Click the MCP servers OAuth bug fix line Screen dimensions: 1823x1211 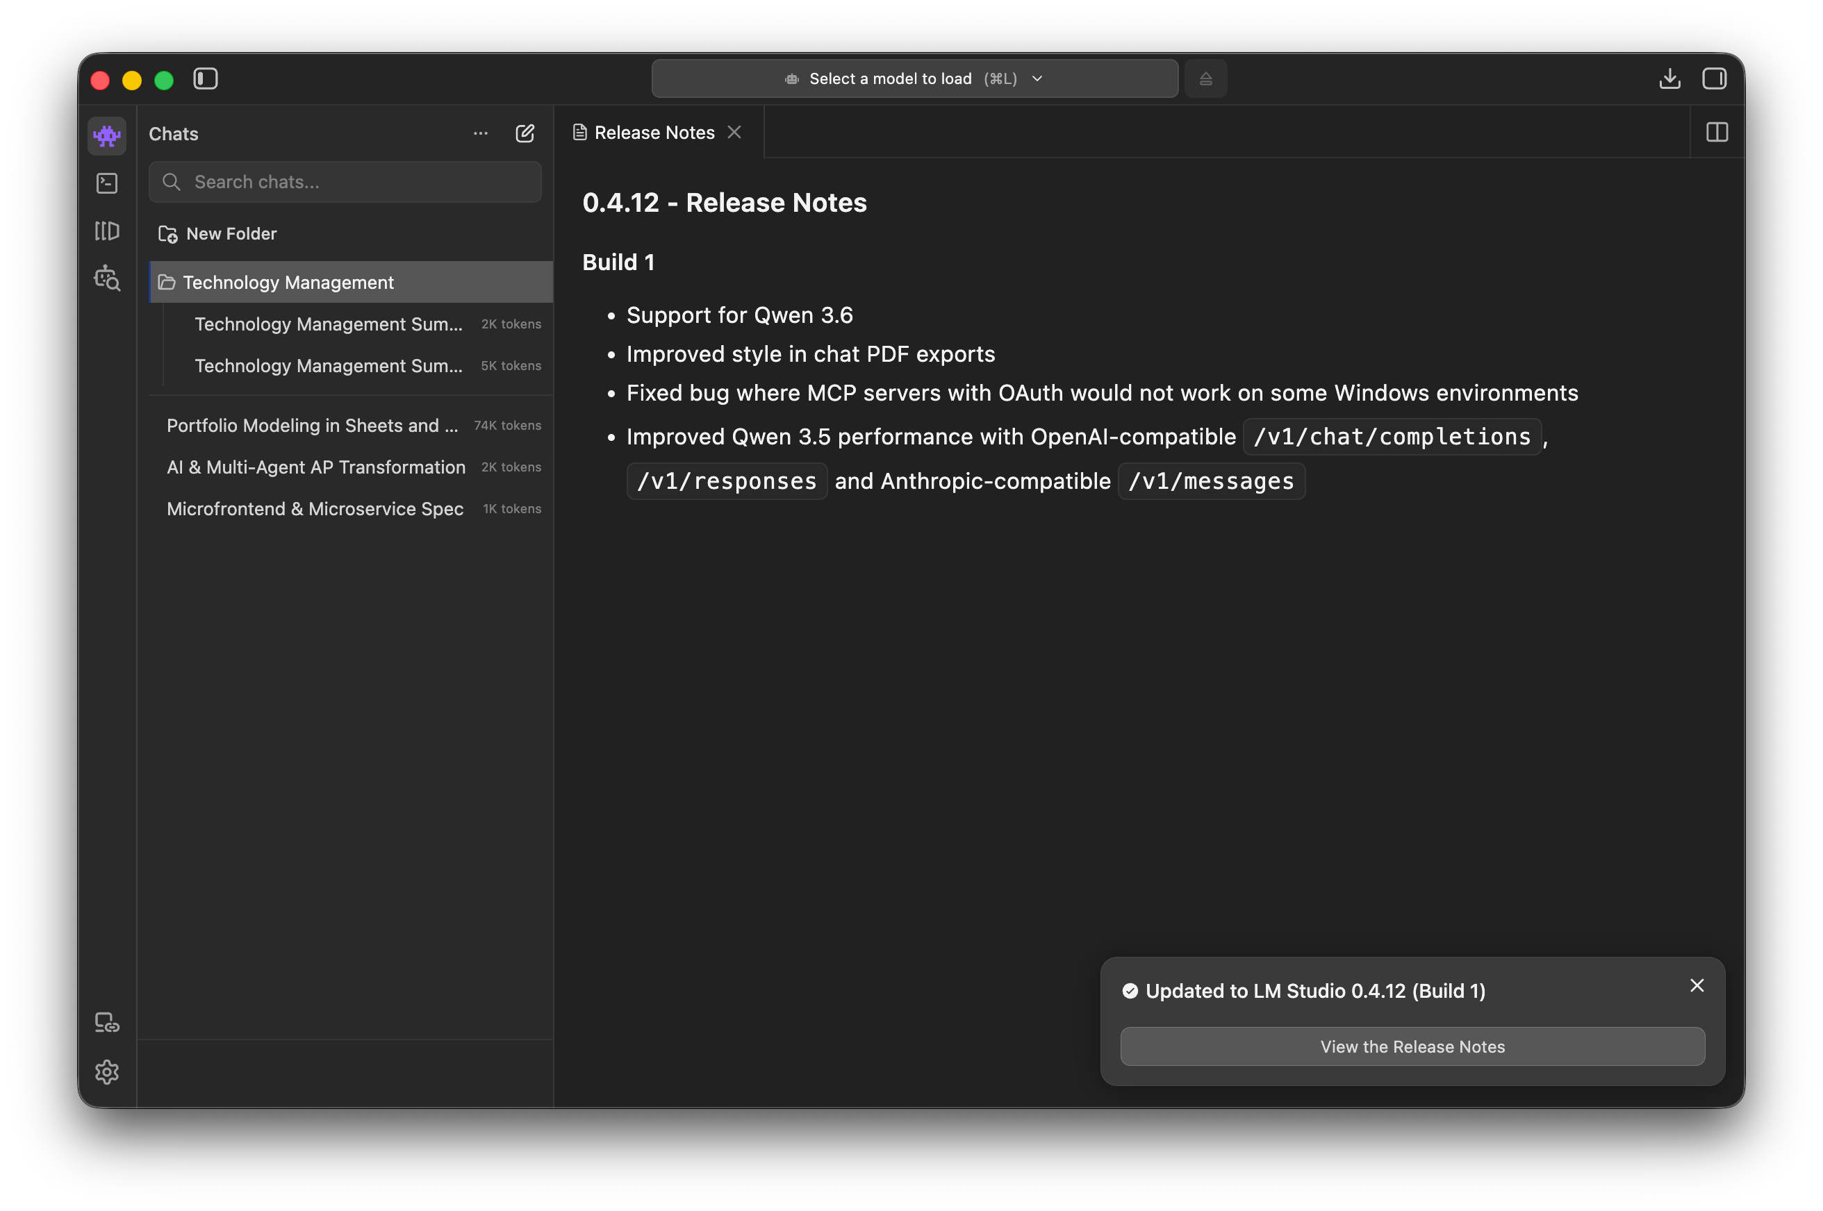click(x=1102, y=392)
